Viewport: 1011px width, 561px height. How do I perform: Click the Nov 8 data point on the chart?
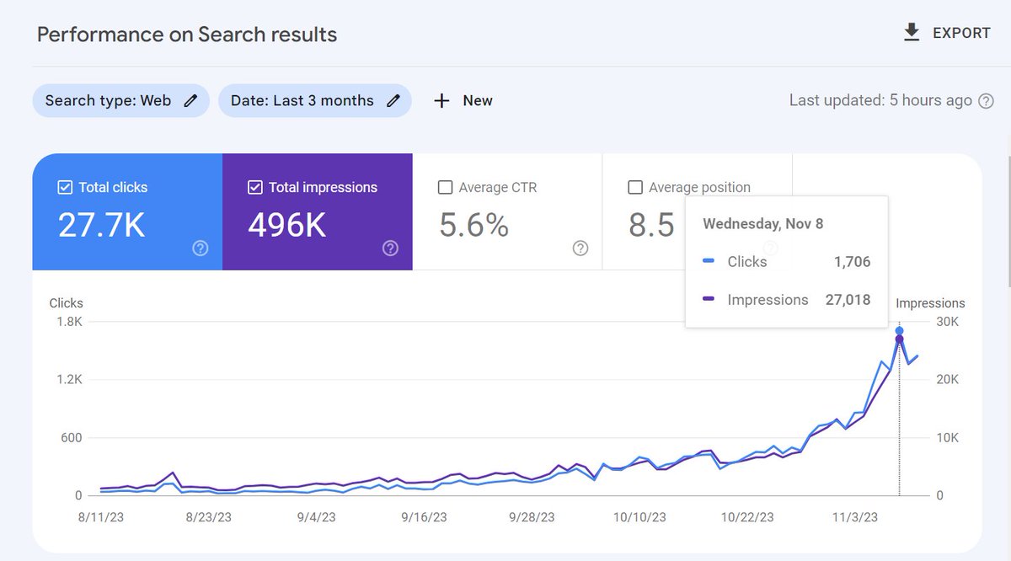[899, 334]
